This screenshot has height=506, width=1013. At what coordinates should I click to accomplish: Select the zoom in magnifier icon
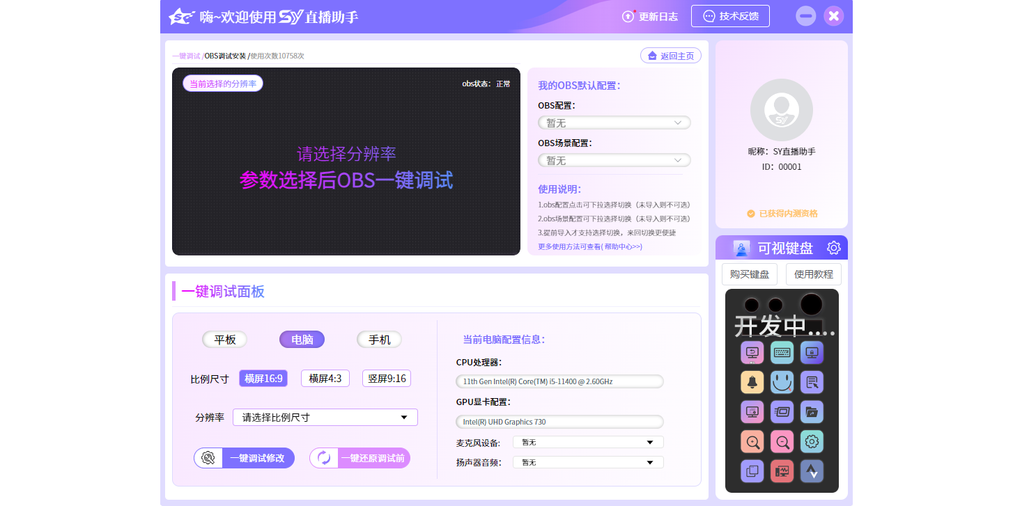[x=752, y=441]
